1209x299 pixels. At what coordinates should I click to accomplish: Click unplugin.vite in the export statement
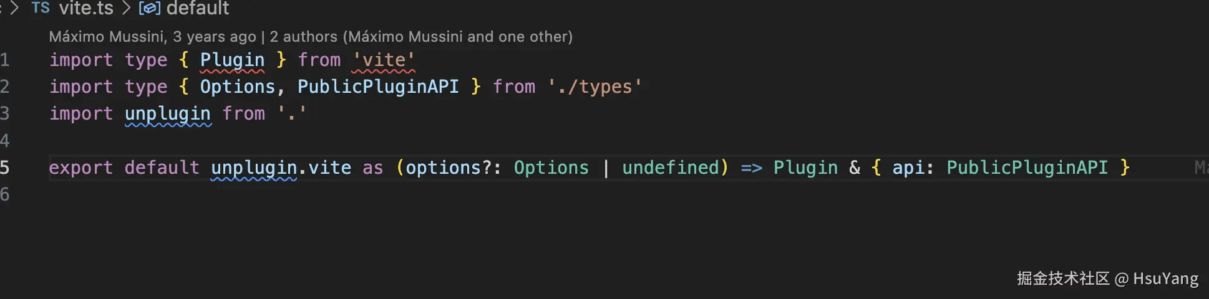pos(281,168)
